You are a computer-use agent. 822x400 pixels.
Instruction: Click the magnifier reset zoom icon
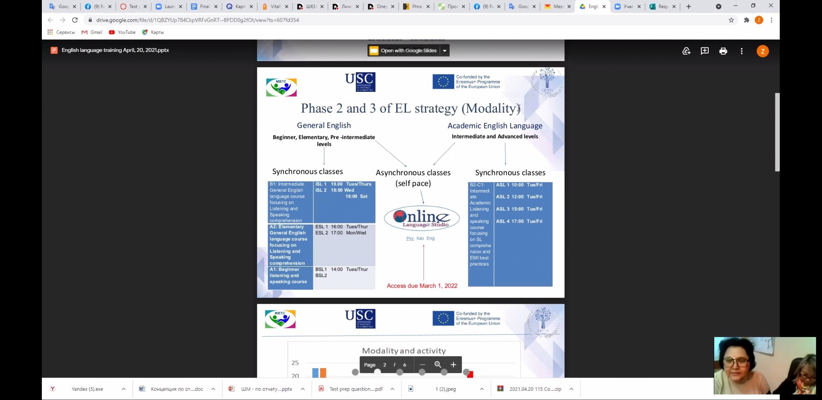tap(438, 365)
